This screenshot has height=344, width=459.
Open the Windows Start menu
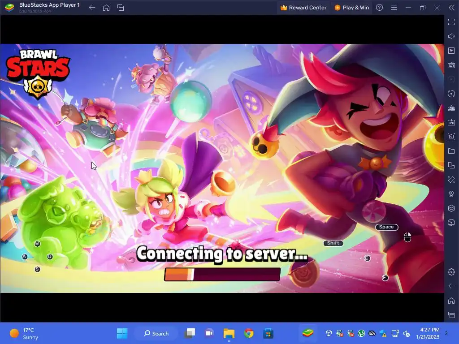click(122, 333)
